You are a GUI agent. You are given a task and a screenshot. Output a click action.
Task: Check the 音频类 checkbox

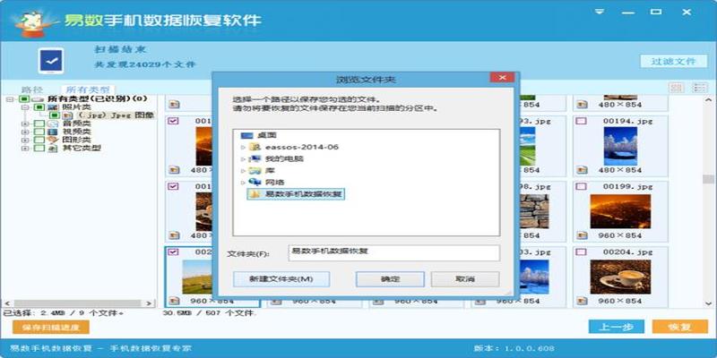point(39,124)
